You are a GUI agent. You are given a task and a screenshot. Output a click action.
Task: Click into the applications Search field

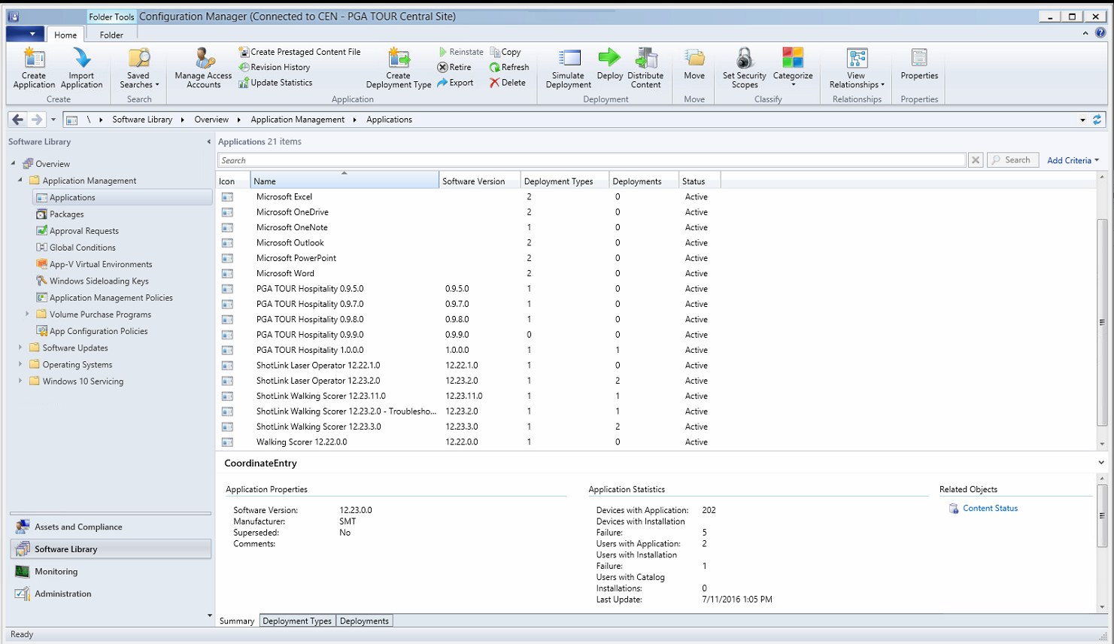pyautogui.click(x=590, y=160)
